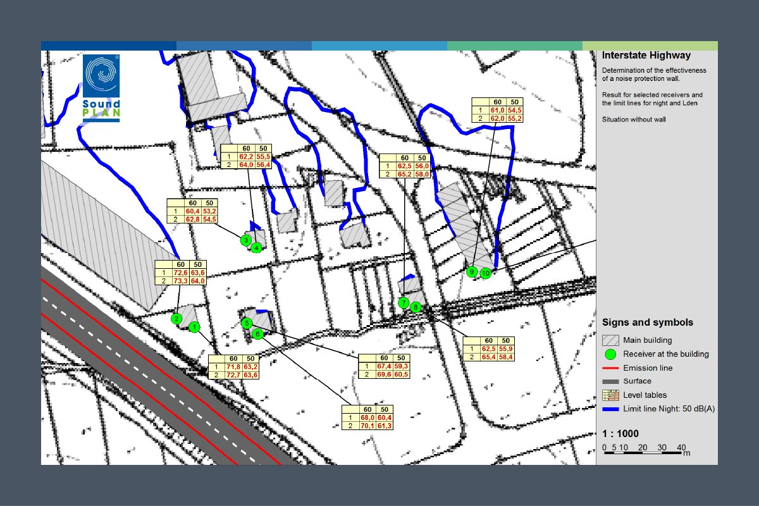Select receiver marker 9 on the map
759x506 pixels.
[x=471, y=272]
